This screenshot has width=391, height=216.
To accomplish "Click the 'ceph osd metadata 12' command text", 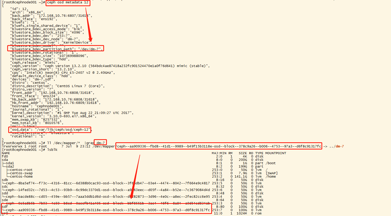I will pyautogui.click(x=68, y=2).
